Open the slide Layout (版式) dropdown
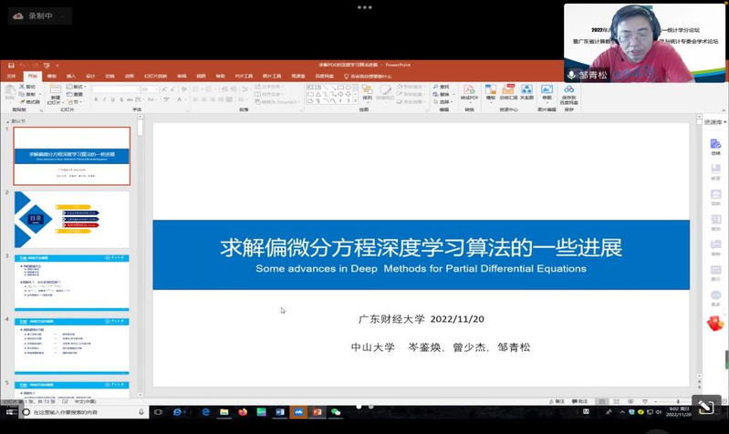 [76, 87]
